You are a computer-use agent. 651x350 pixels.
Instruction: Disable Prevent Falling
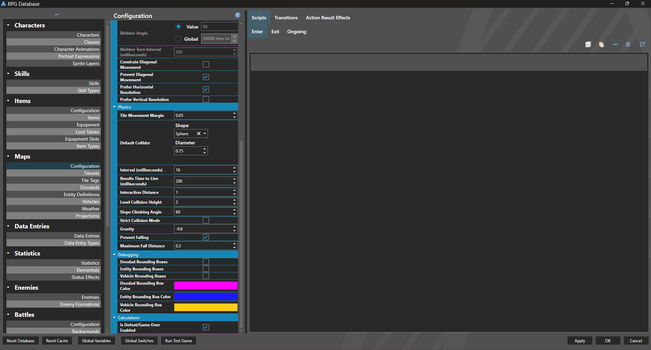[206, 237]
